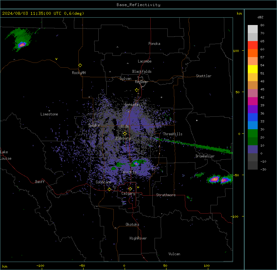Click the Sylvan label
The width and height of the screenshot is (277, 270).
[x=125, y=79]
